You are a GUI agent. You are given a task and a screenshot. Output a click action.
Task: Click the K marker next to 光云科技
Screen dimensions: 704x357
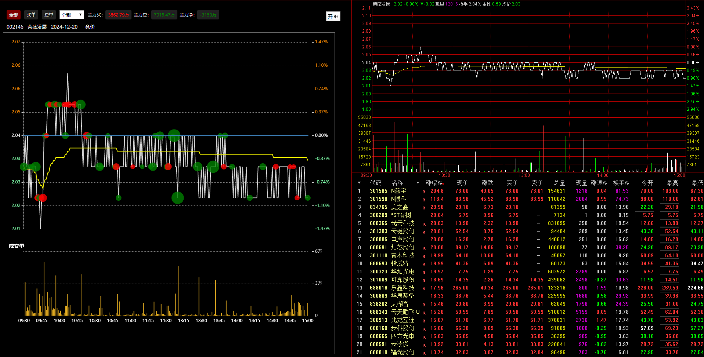click(424, 224)
